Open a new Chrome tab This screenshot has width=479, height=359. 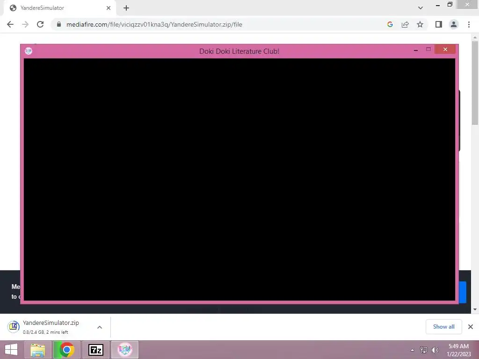coord(126,8)
